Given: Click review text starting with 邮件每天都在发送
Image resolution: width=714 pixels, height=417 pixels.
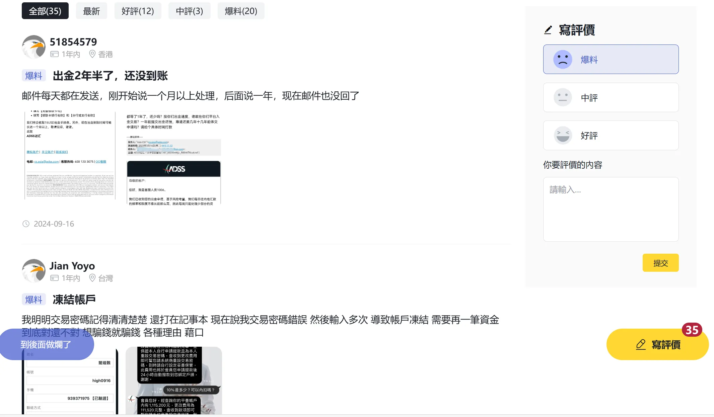Looking at the screenshot, I should pos(190,96).
